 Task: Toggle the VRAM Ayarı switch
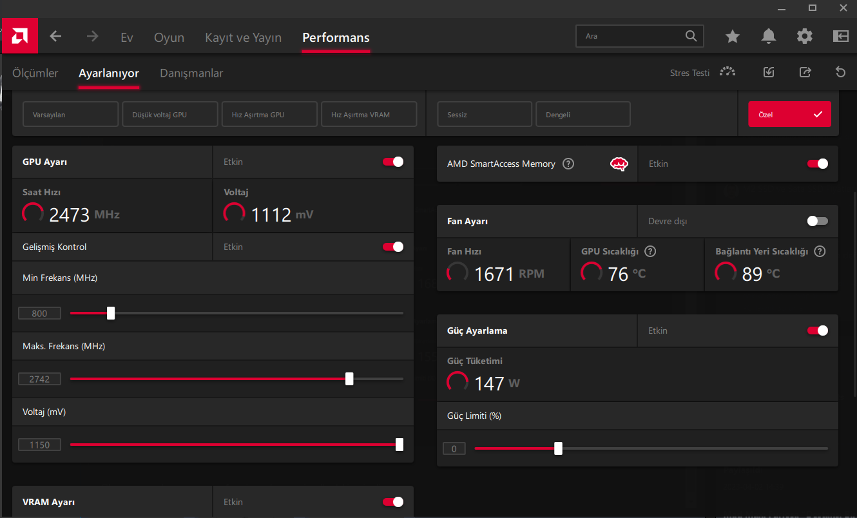tap(393, 502)
